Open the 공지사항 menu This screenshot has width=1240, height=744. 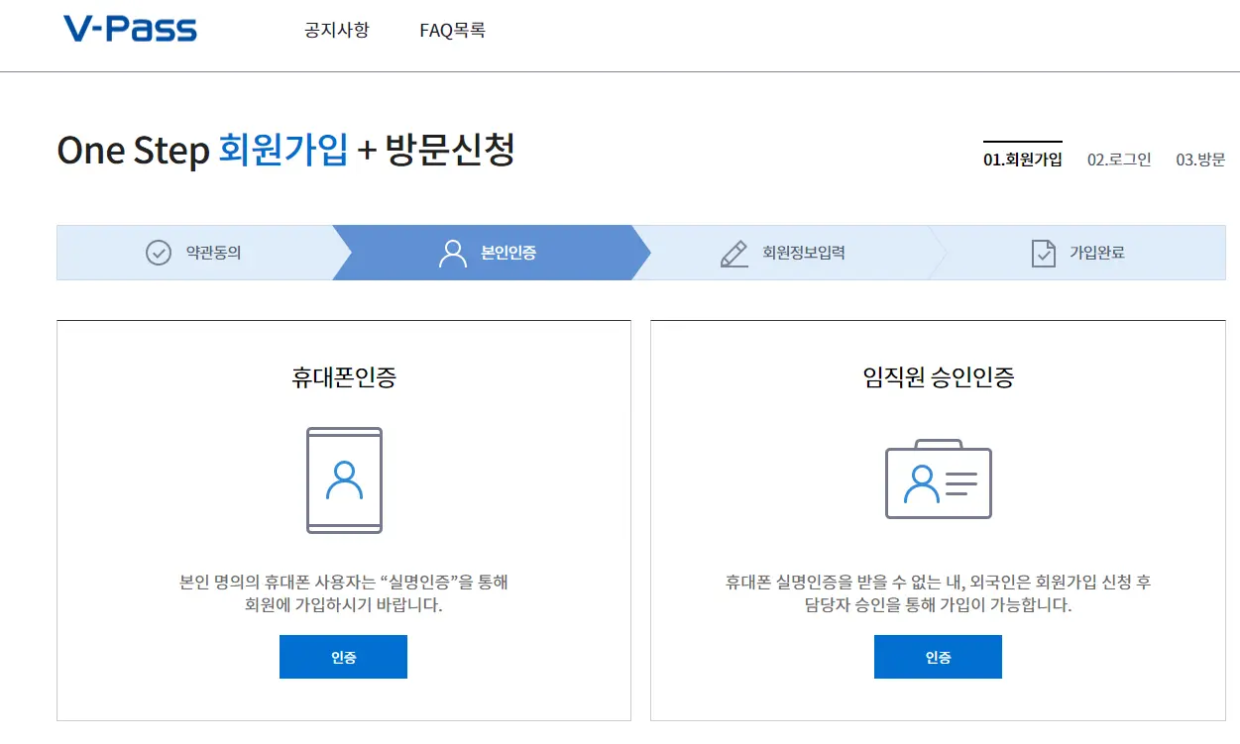point(335,31)
